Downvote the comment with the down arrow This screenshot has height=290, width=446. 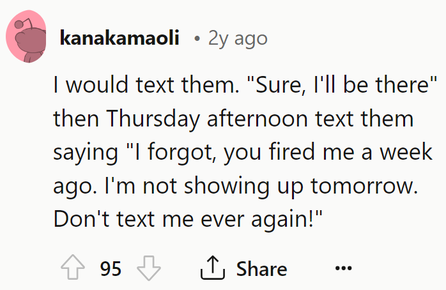pyautogui.click(x=149, y=268)
